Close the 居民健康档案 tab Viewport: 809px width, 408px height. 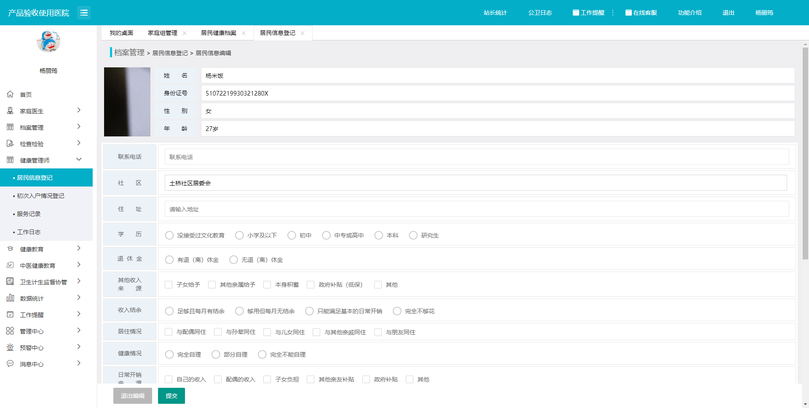click(x=244, y=33)
